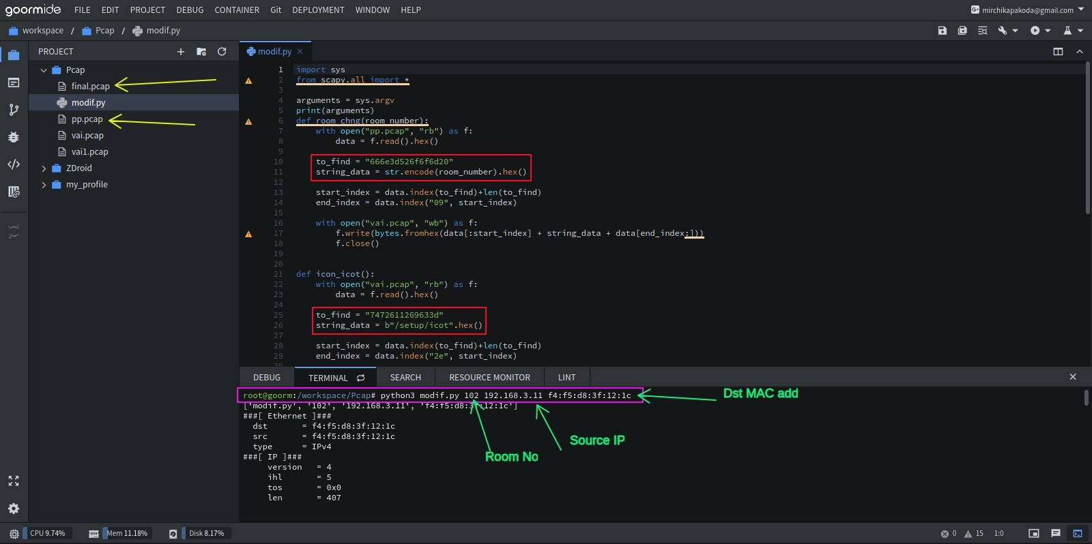This screenshot has height=544, width=1092.
Task: Click the goormide logo
Action: [x=33, y=10]
